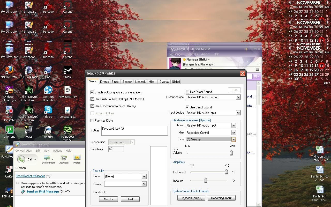This screenshot has width=331, height=207.
Task: Switch to the Events tab
Action: coord(104,82)
